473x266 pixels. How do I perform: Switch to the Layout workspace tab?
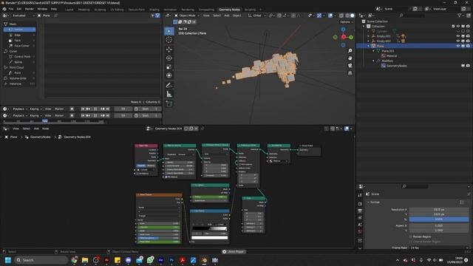[x=69, y=10]
